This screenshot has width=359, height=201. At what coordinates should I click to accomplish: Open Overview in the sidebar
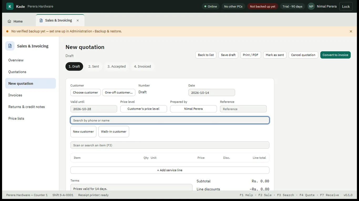(30, 60)
